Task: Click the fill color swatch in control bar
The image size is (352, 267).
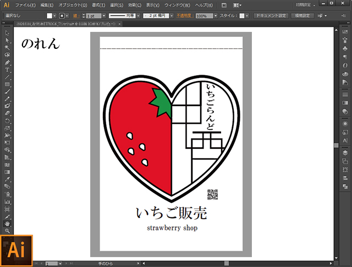Action: point(50,16)
